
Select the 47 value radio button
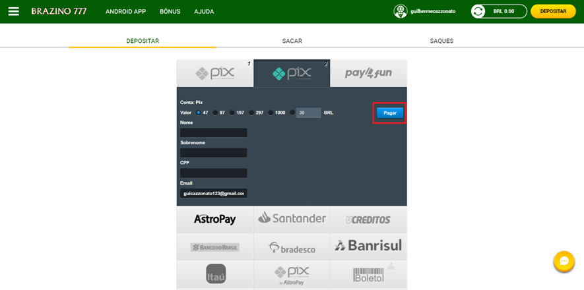199,113
